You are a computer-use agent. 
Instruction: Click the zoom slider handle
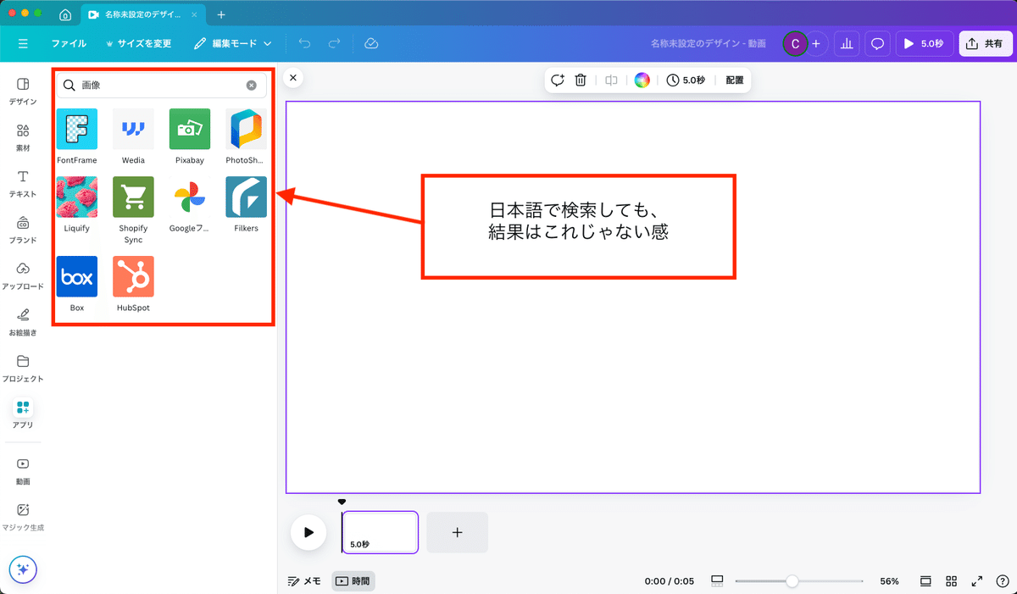(792, 581)
